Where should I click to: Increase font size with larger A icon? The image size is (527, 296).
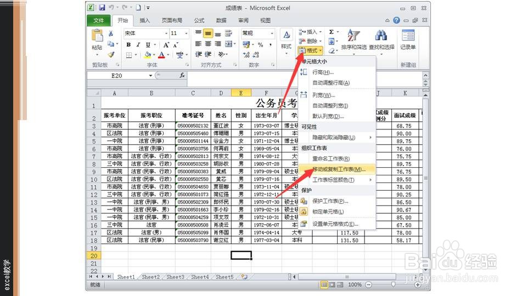pyautogui.click(x=166, y=44)
